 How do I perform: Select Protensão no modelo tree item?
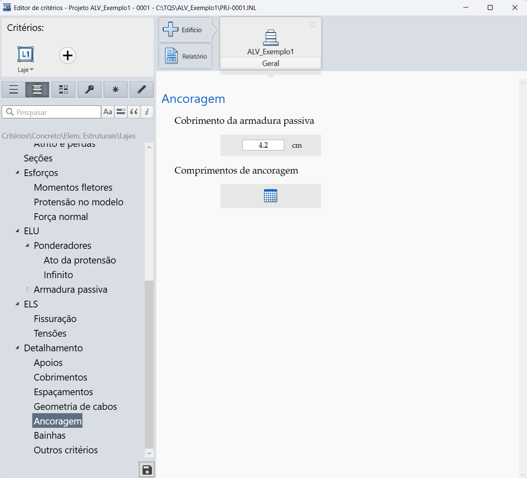point(79,202)
